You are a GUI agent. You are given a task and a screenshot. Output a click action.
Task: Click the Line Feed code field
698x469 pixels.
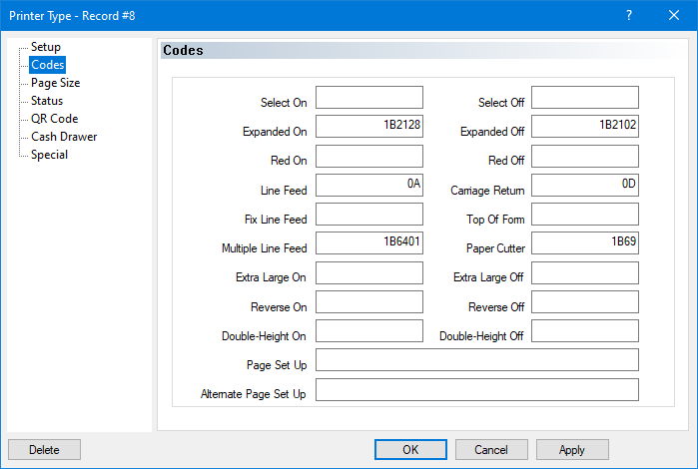pyautogui.click(x=369, y=186)
